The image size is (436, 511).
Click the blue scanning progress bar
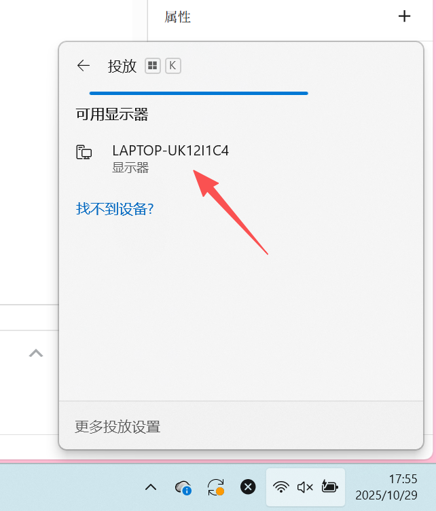[x=198, y=93]
